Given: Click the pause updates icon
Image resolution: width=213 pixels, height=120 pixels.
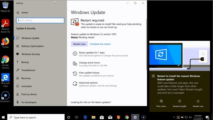Looking at the screenshot, I should click(x=75, y=54).
